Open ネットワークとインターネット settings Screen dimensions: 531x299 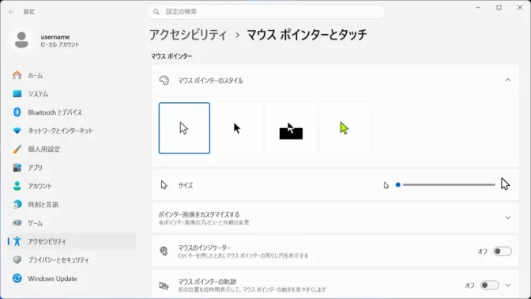click(72, 131)
